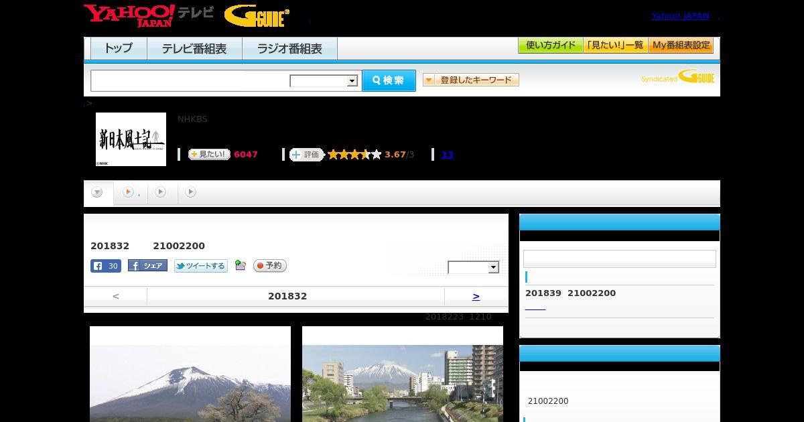The height and width of the screenshot is (422, 804).
Task: Open the トップ tab
Action: tap(119, 49)
